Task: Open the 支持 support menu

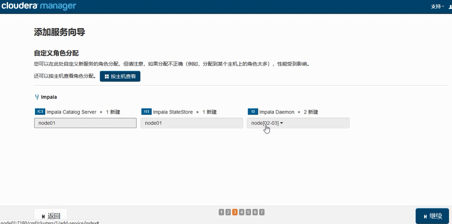Action: [437, 6]
